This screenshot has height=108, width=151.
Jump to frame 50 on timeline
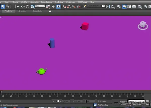[65, 96]
